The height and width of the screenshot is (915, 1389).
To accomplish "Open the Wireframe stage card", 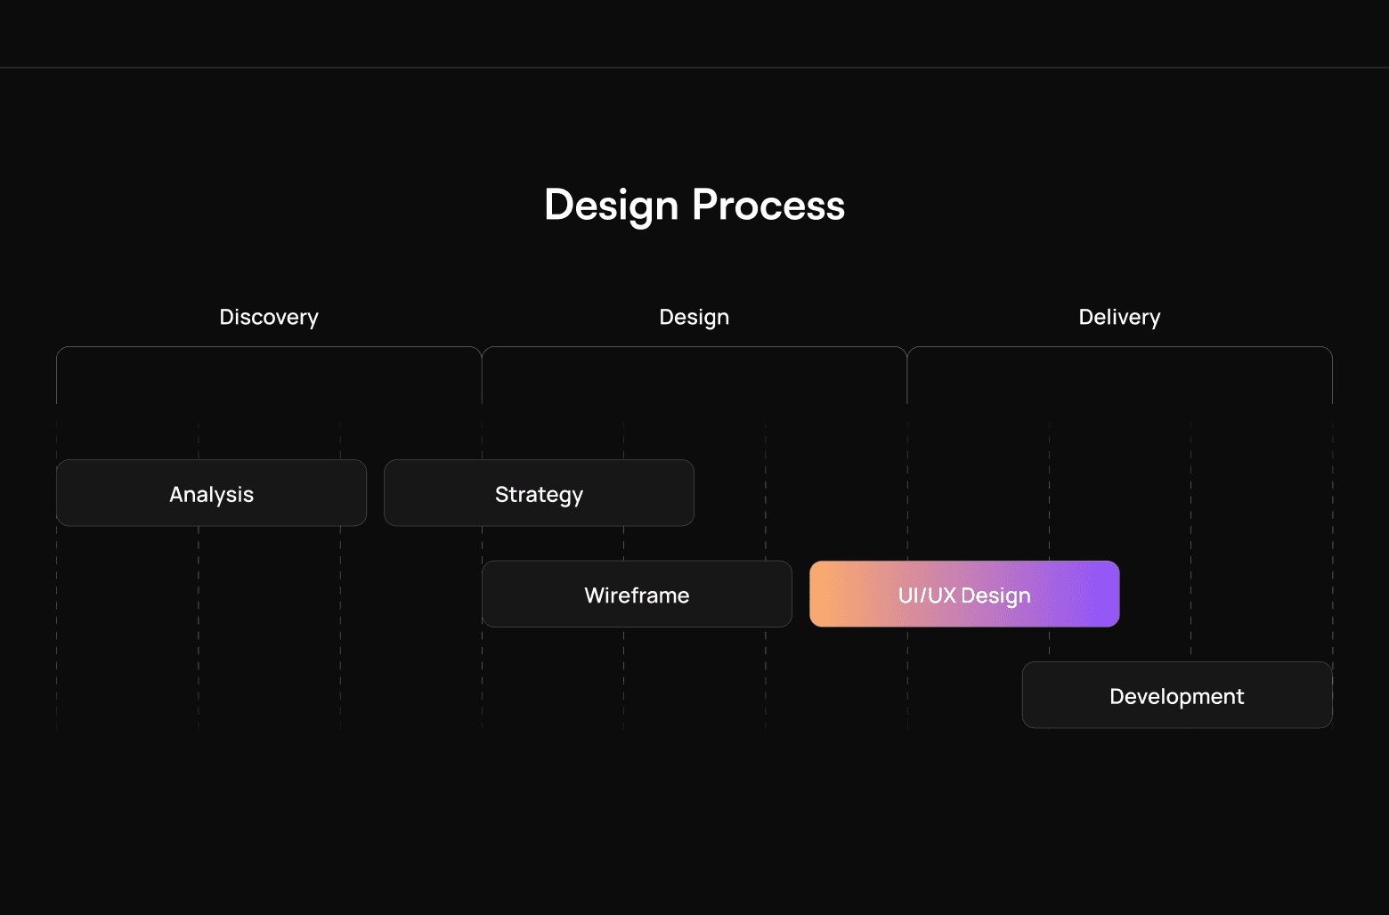I will 637,595.
